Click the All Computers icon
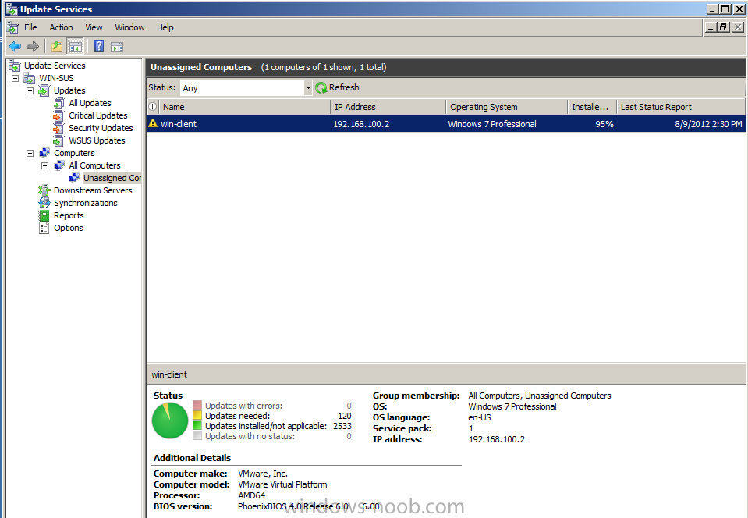 (x=59, y=165)
